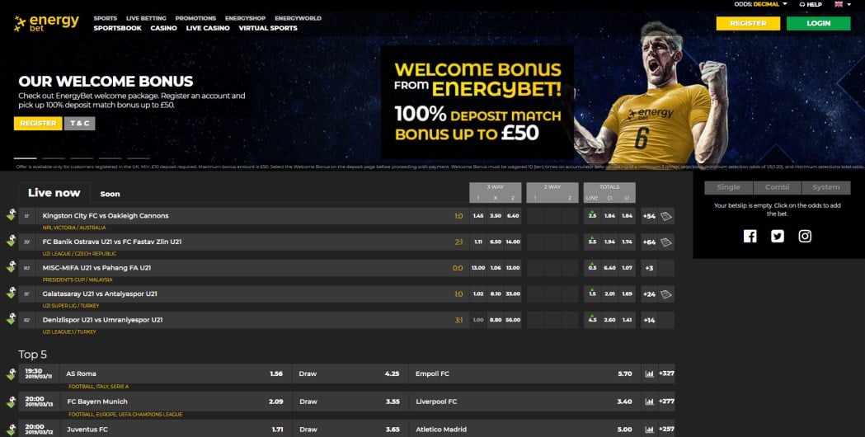This screenshot has height=437, width=865.
Task: Open the Twitter icon in betslip panel
Action: pyautogui.click(x=778, y=236)
